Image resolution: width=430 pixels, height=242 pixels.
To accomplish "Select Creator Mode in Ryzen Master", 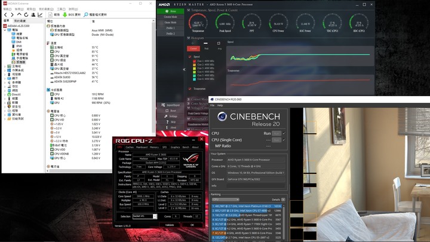I will (170, 17).
